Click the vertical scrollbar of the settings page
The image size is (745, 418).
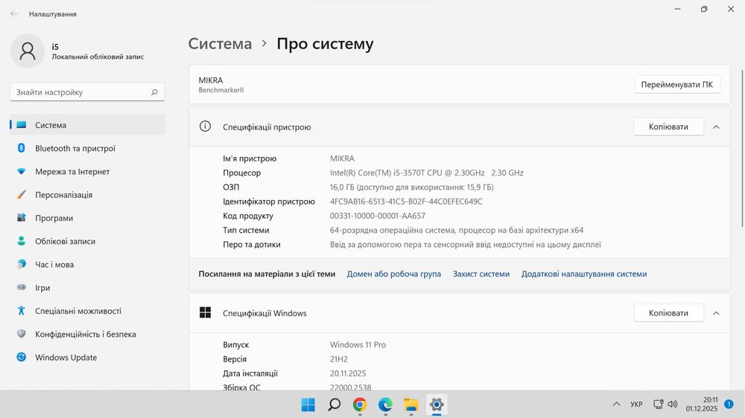pyautogui.click(x=742, y=149)
